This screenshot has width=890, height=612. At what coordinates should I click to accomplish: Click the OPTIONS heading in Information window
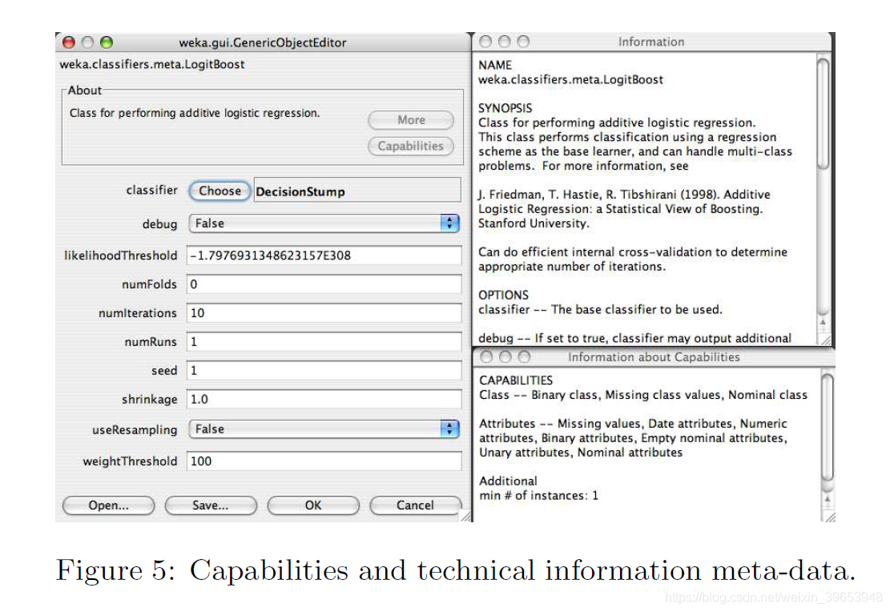point(503,295)
